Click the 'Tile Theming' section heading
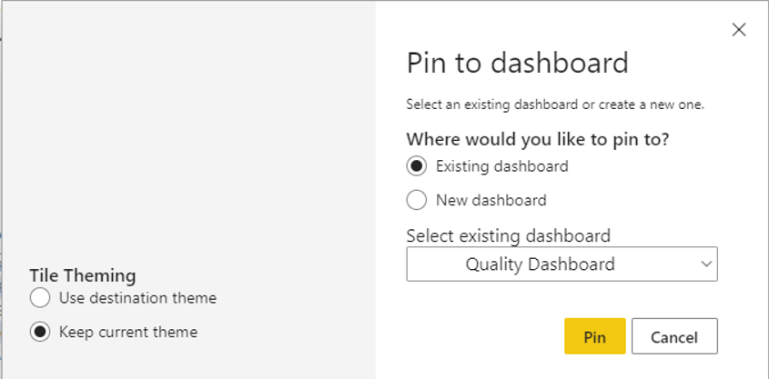This screenshot has height=379, width=769. [x=83, y=275]
